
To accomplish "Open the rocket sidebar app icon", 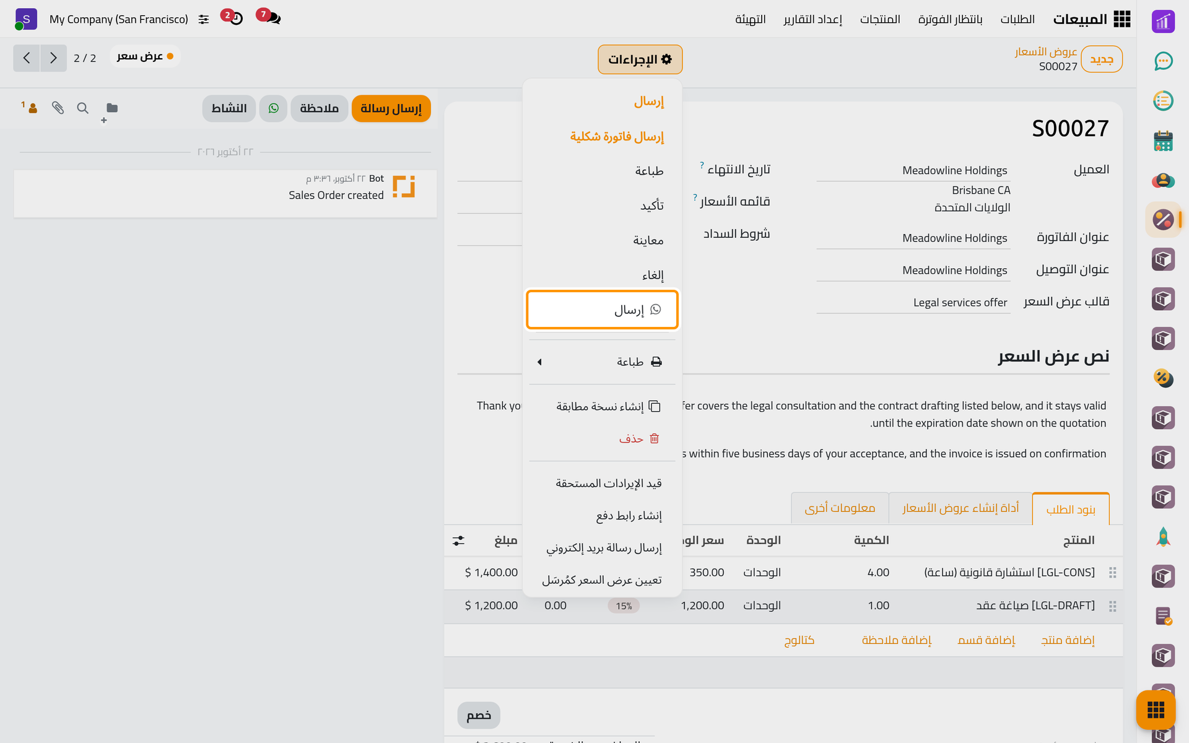I will point(1163,537).
